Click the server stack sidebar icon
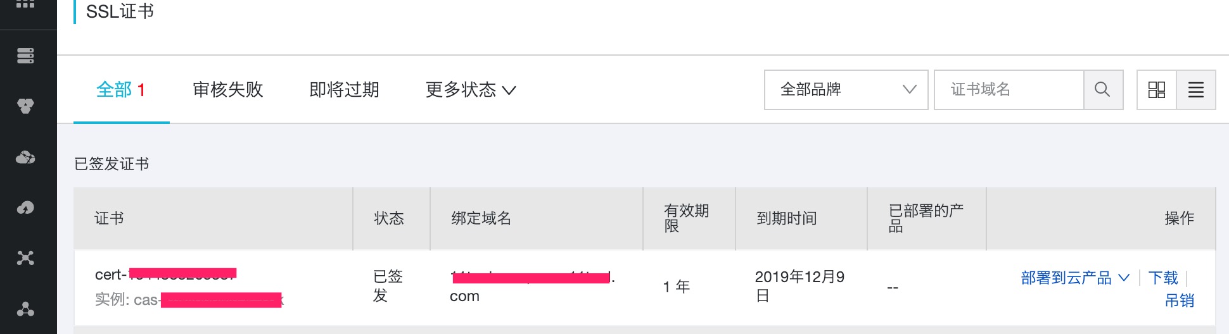1229x334 pixels. pos(25,56)
